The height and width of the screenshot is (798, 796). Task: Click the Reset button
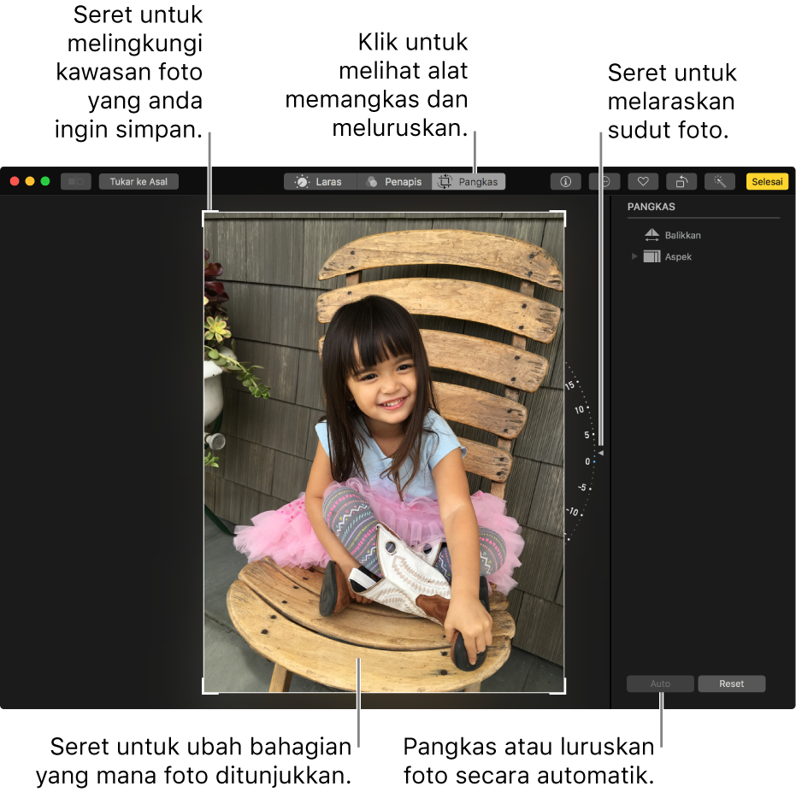pyautogui.click(x=731, y=684)
